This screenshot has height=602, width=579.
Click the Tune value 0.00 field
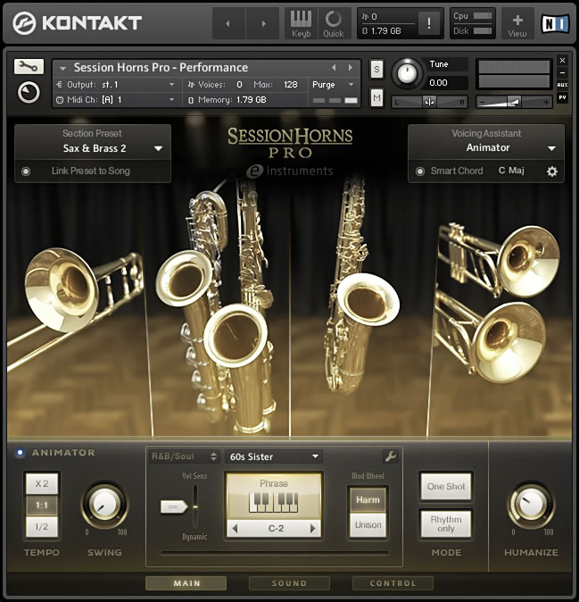(447, 82)
